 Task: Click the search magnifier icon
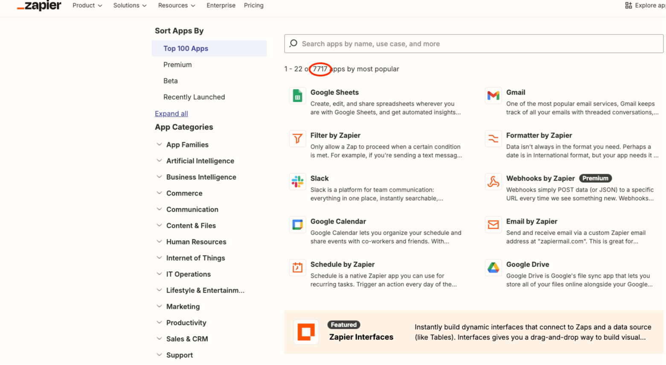(x=294, y=43)
